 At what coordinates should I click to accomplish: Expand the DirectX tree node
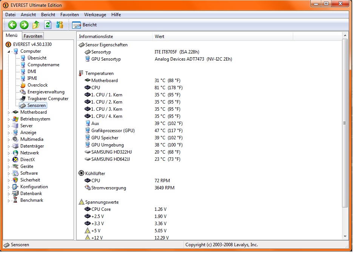coord(9,160)
